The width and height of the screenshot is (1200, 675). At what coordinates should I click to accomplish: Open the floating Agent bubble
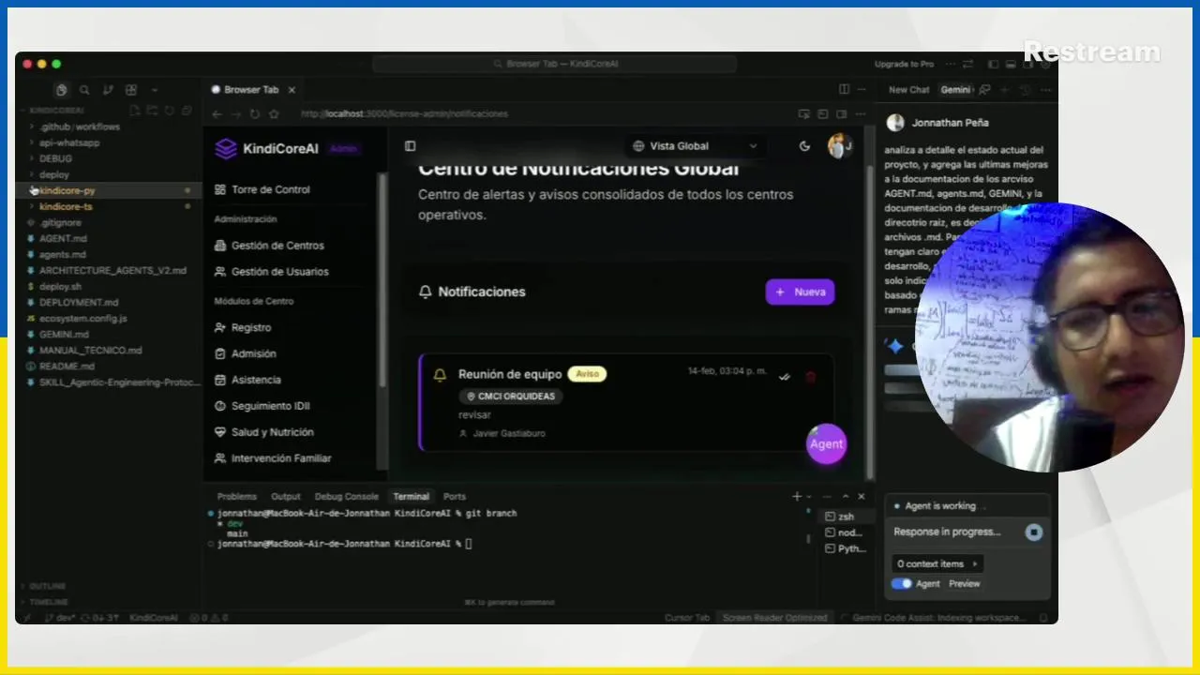826,443
